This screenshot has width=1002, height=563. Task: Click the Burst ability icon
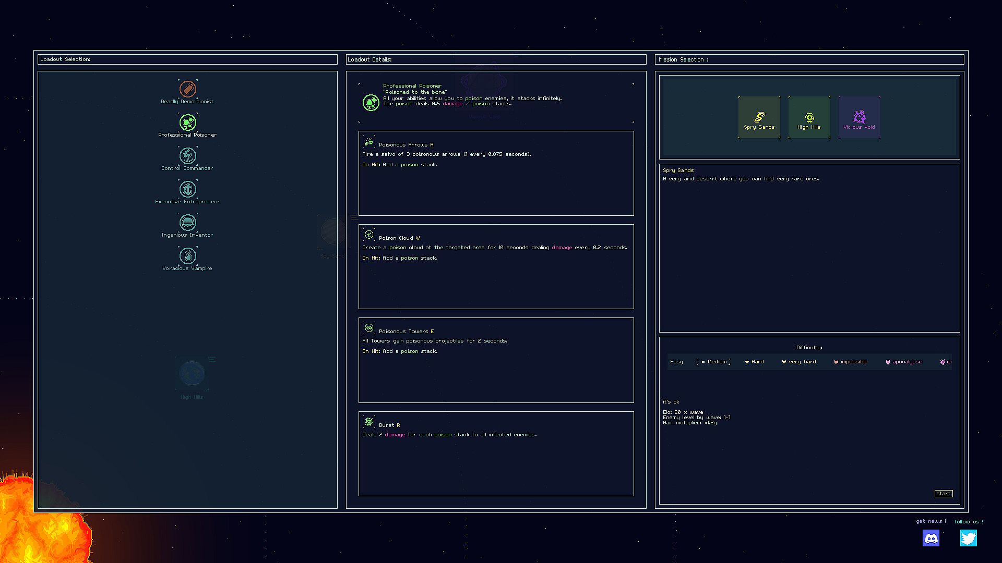[369, 422]
